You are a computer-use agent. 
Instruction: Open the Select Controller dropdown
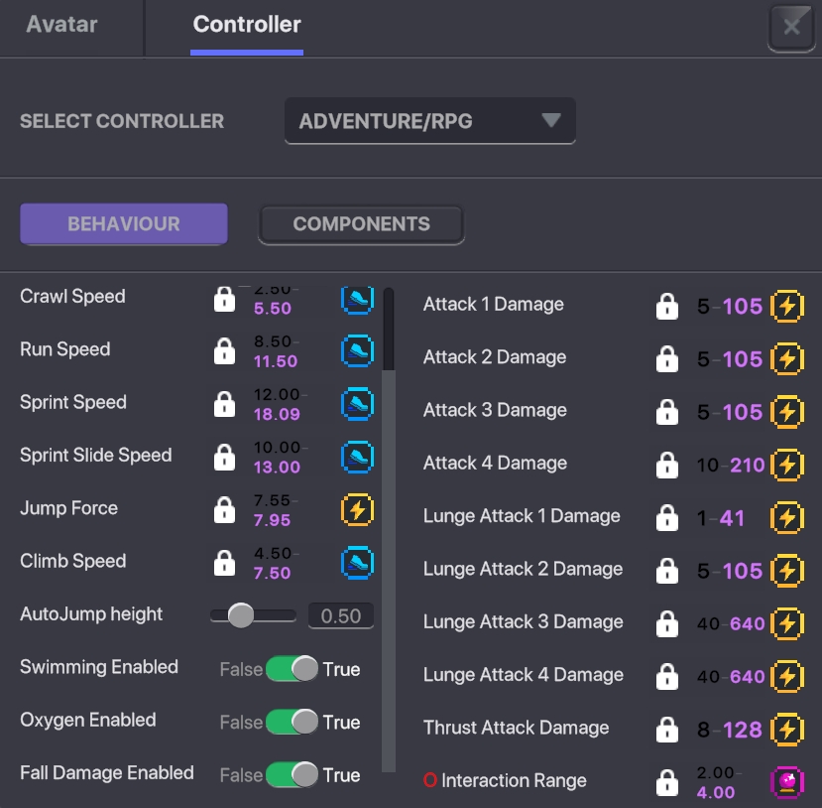point(429,122)
